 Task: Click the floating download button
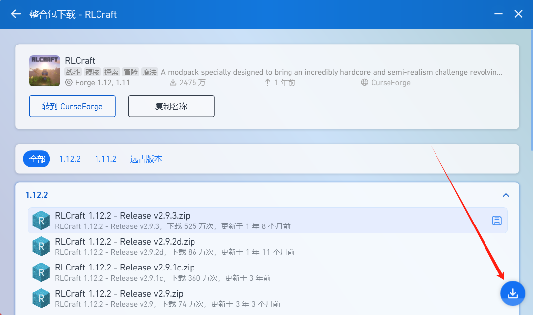point(512,293)
